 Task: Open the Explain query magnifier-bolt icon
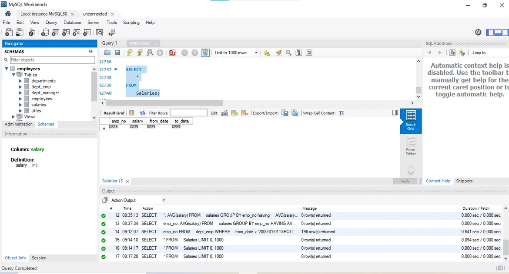(x=150, y=53)
